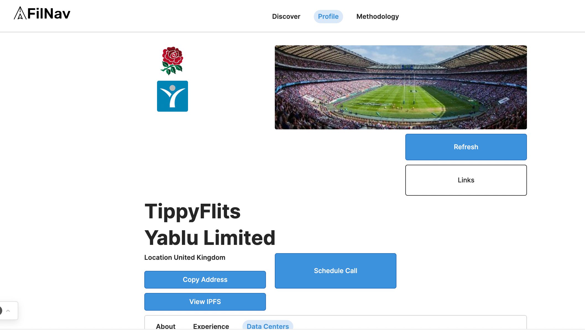Click the View IPFS button
585x330 pixels.
click(205, 302)
